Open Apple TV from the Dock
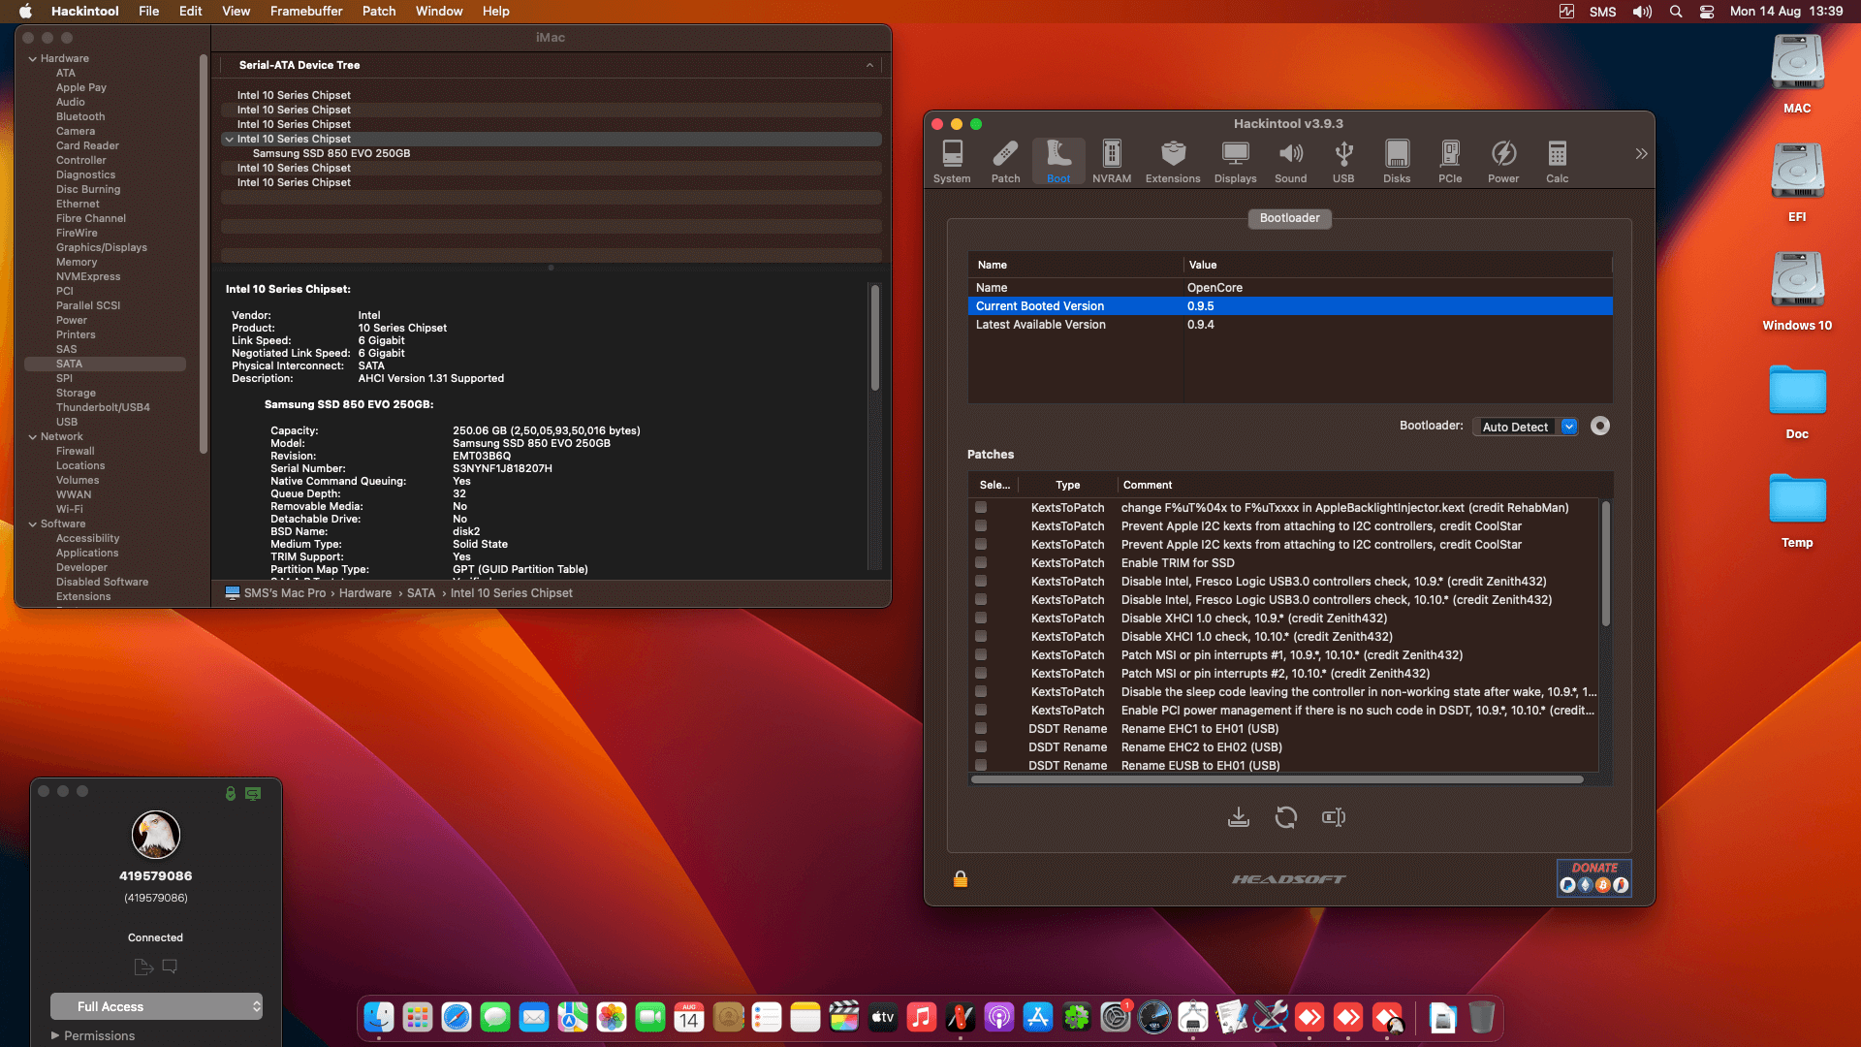The height and width of the screenshot is (1047, 1861). (x=883, y=1017)
